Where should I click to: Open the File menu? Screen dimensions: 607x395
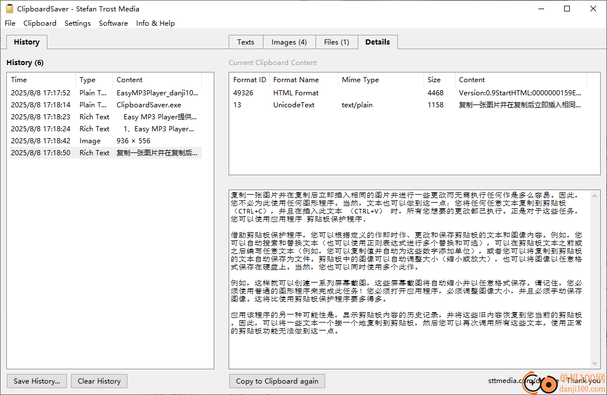[10, 23]
